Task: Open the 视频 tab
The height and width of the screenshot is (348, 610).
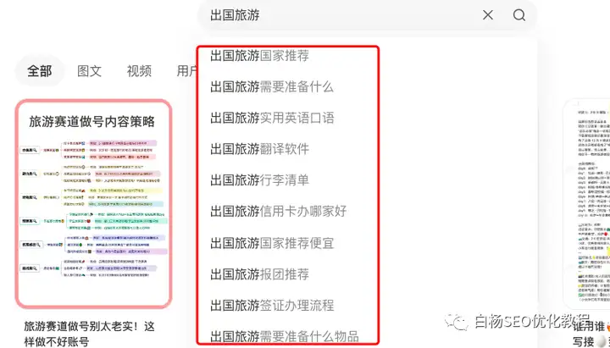Action: pos(139,71)
